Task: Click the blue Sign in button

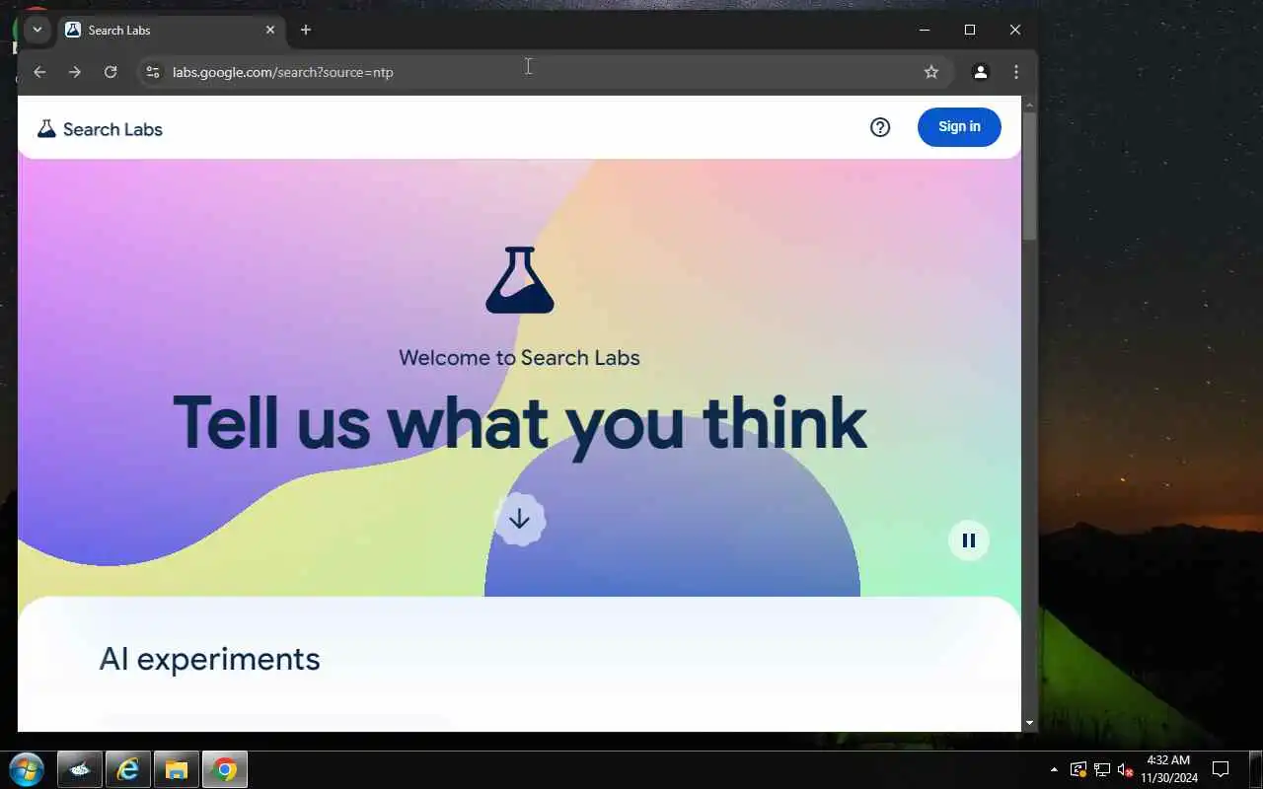Action: (x=959, y=127)
